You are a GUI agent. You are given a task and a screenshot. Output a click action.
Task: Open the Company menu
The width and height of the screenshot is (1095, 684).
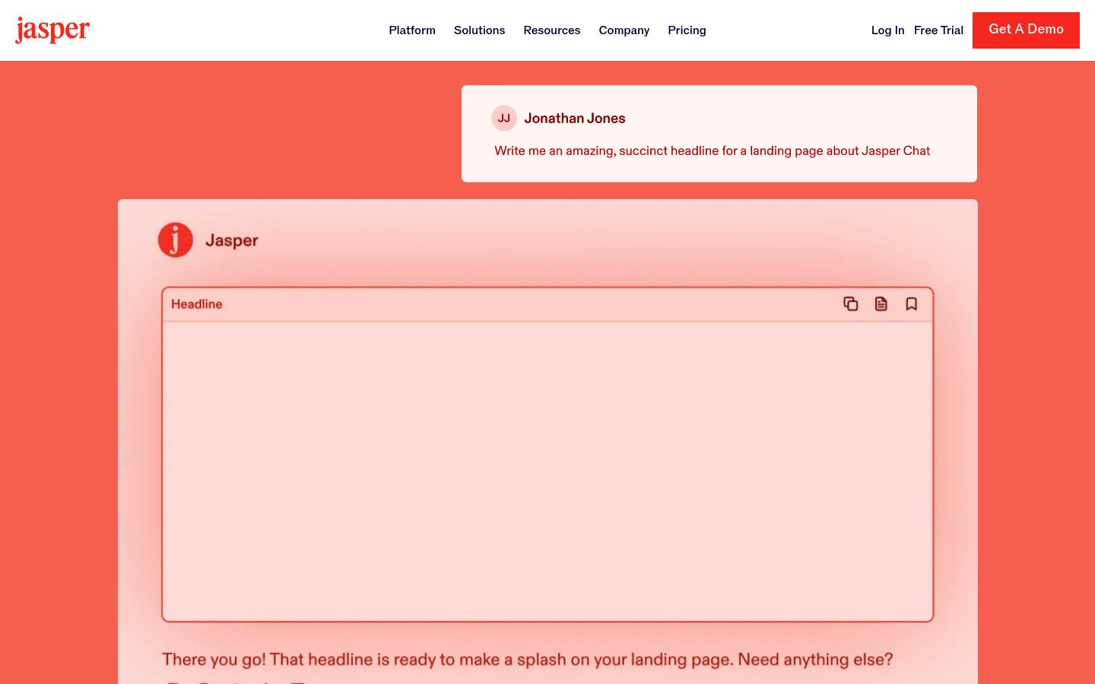624,30
